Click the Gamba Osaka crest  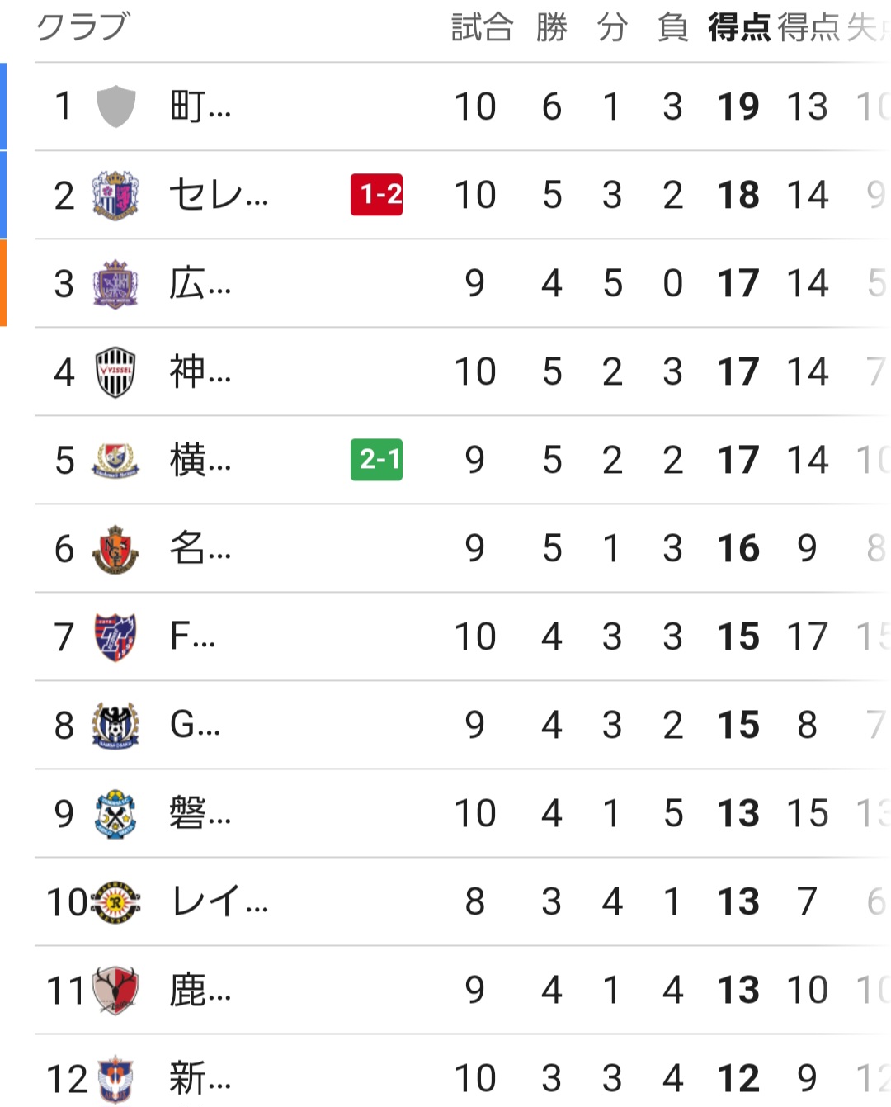[115, 726]
